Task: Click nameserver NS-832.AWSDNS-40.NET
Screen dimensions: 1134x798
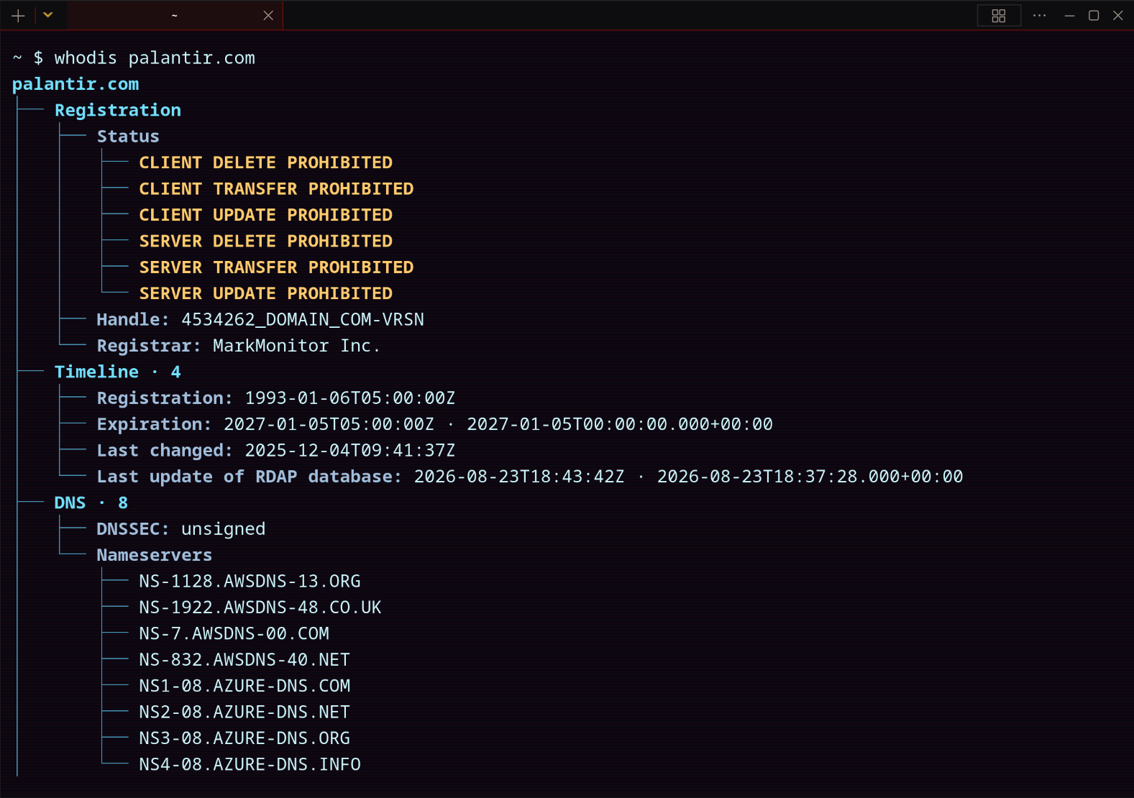Action: pos(244,660)
